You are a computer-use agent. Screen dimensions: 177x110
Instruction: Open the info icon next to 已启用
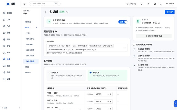(x=67, y=12)
